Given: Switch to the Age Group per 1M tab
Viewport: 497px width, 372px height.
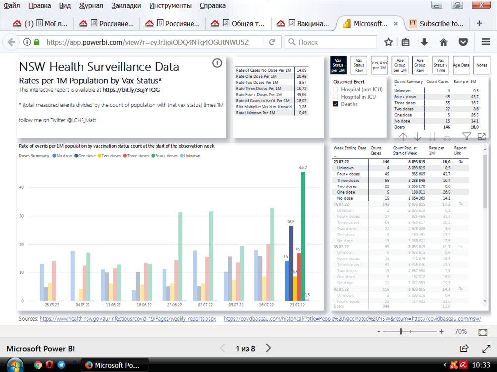Looking at the screenshot, I should coord(400,65).
